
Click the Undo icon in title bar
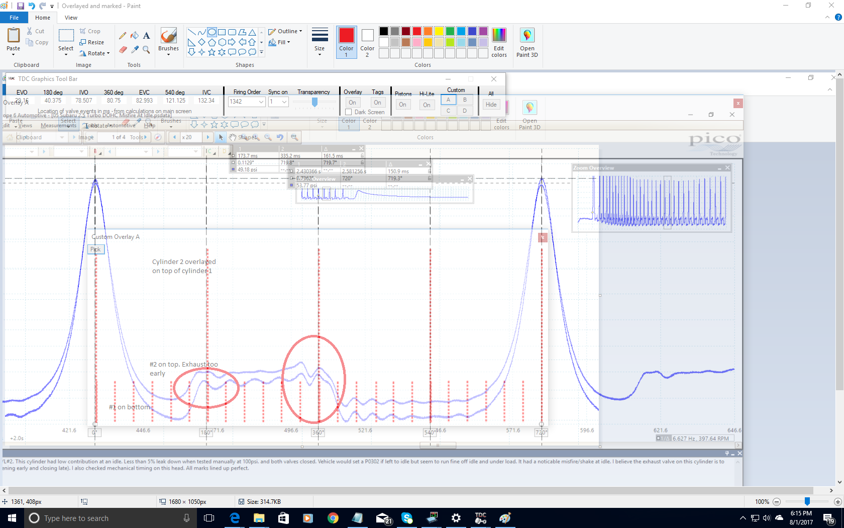[32, 6]
